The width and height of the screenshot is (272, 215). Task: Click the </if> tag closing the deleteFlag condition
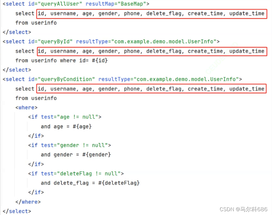[36, 192]
